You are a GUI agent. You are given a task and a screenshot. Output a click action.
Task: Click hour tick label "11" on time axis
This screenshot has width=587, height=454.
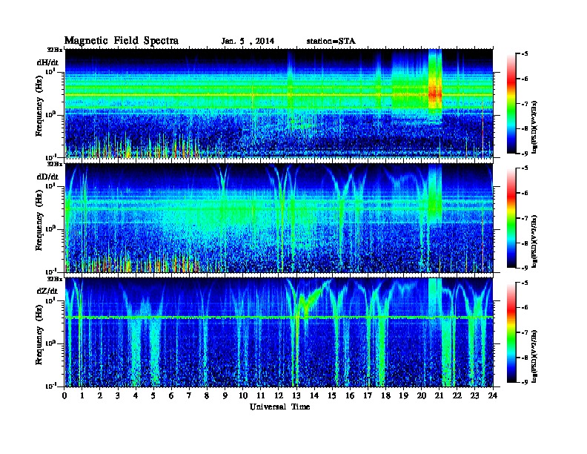(261, 395)
